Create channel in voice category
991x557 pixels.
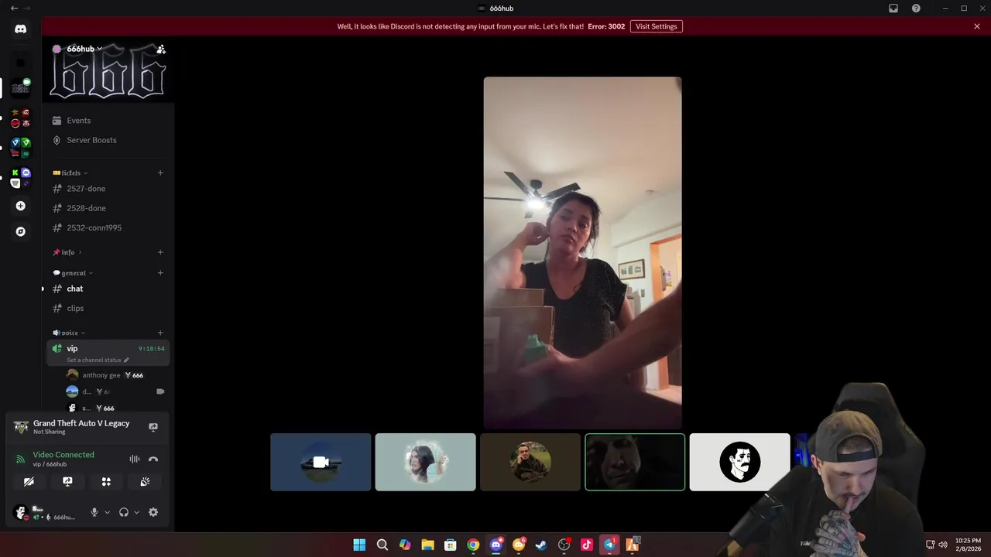pos(160,333)
